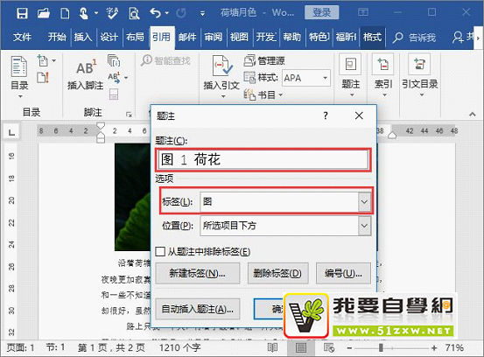Click the help question mark in 题注 dialog
Screen dimensions: 484x357
326,115
